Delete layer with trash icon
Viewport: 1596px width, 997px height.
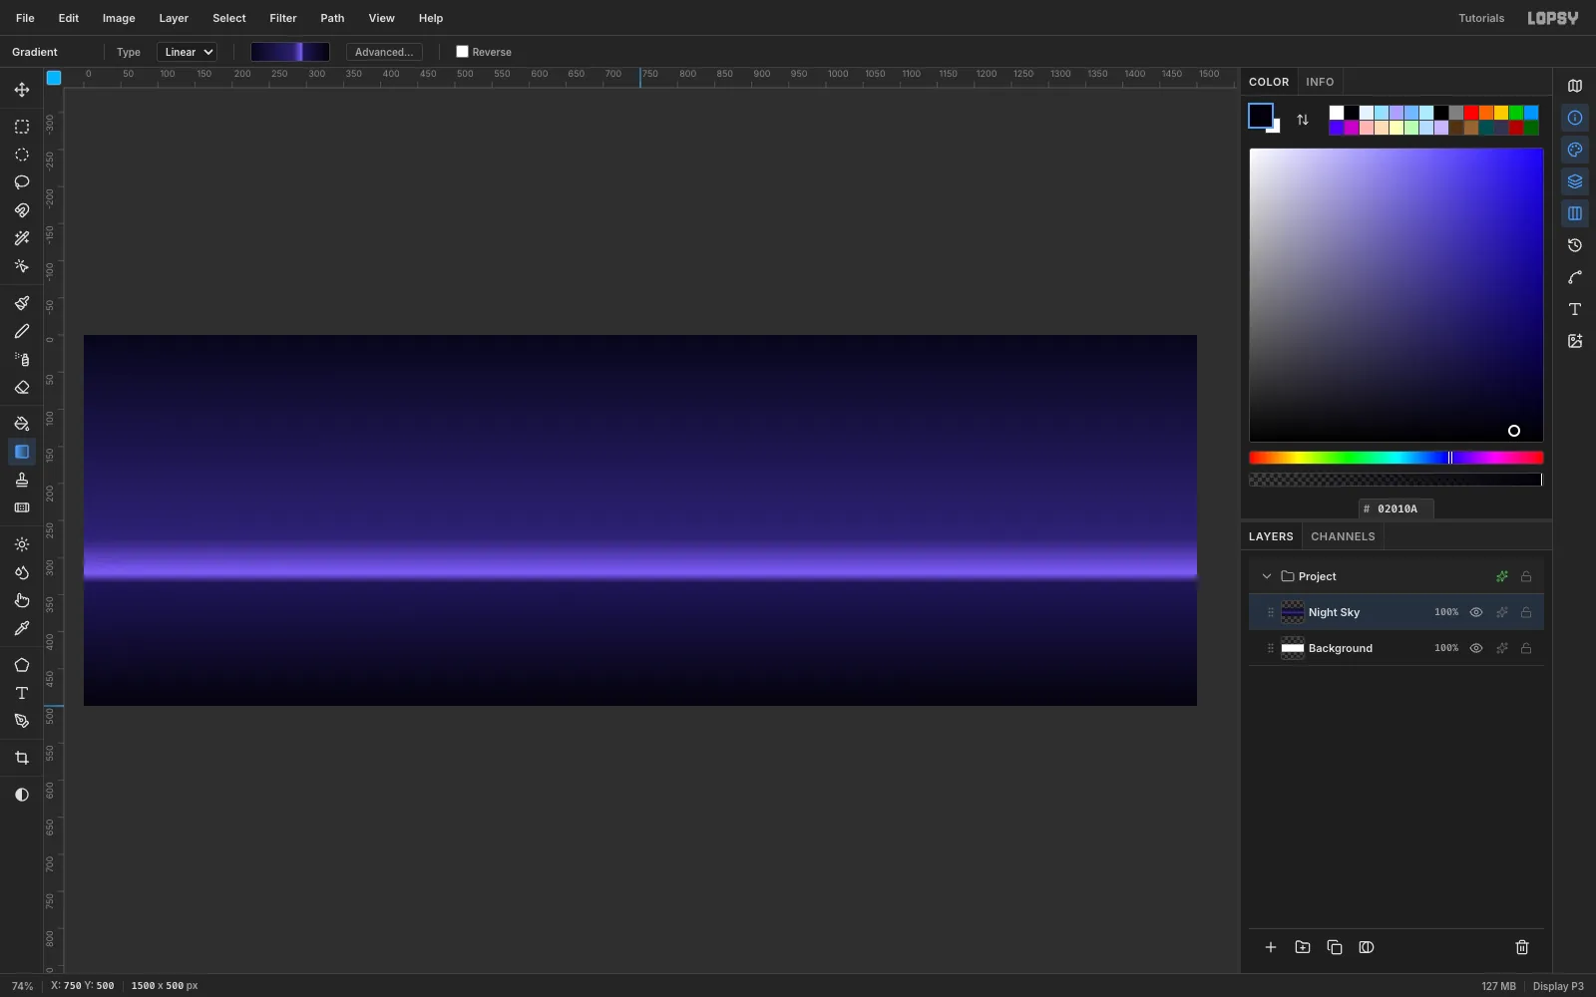tap(1522, 947)
